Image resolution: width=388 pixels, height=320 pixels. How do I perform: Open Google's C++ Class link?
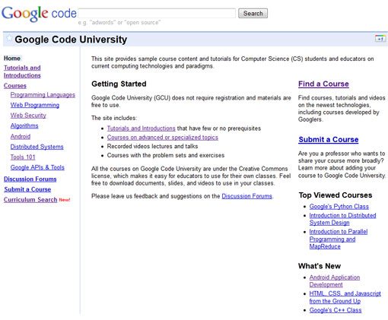(336, 310)
